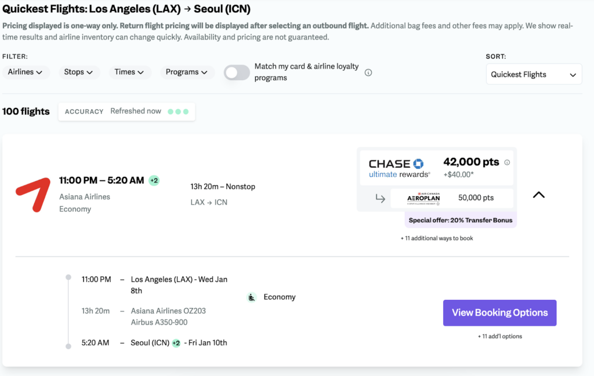Click '+$40.00*' fee text
This screenshot has width=594, height=376.
point(458,174)
